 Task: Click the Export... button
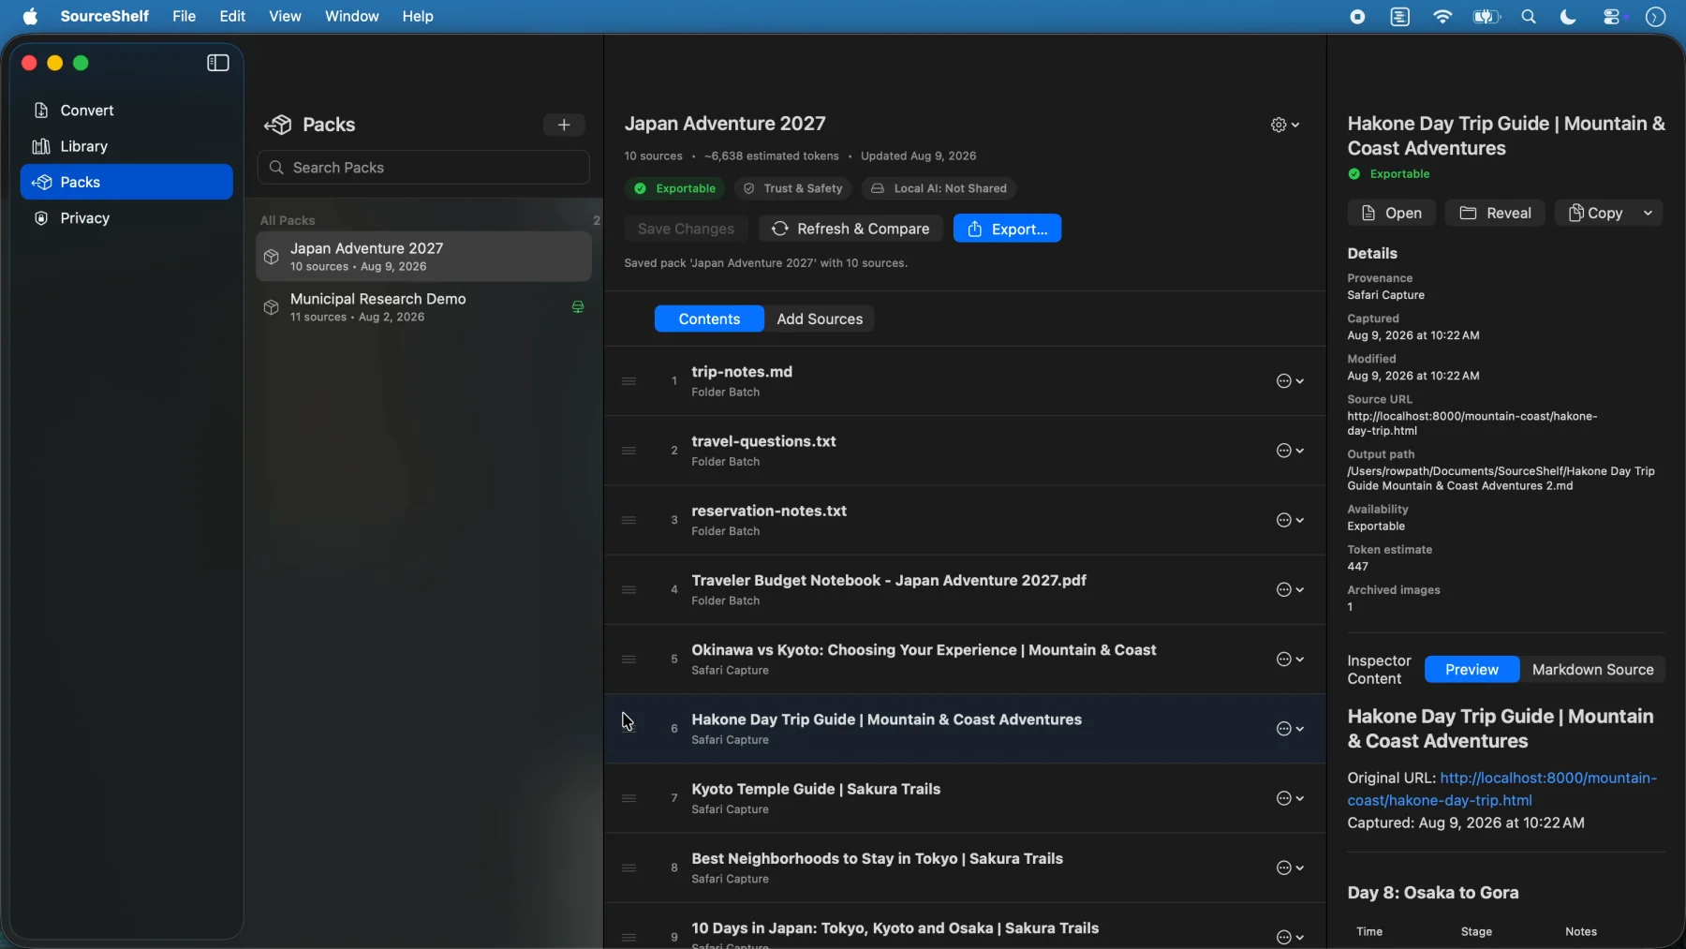(1007, 229)
